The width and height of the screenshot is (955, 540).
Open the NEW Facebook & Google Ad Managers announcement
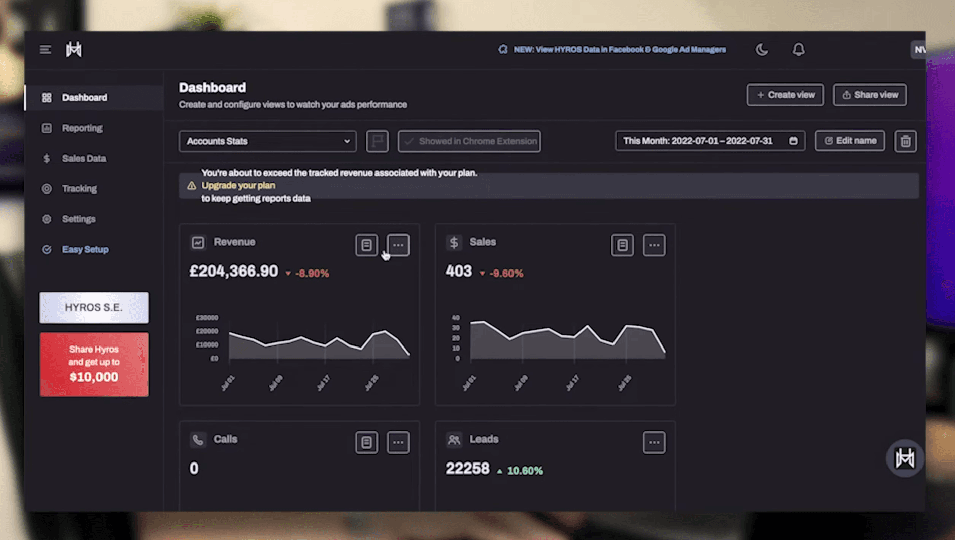click(612, 49)
